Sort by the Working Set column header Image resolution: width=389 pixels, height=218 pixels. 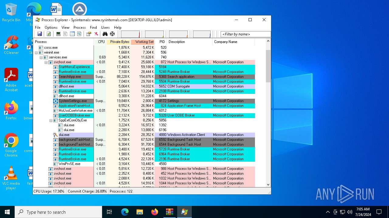pyautogui.click(x=143, y=42)
